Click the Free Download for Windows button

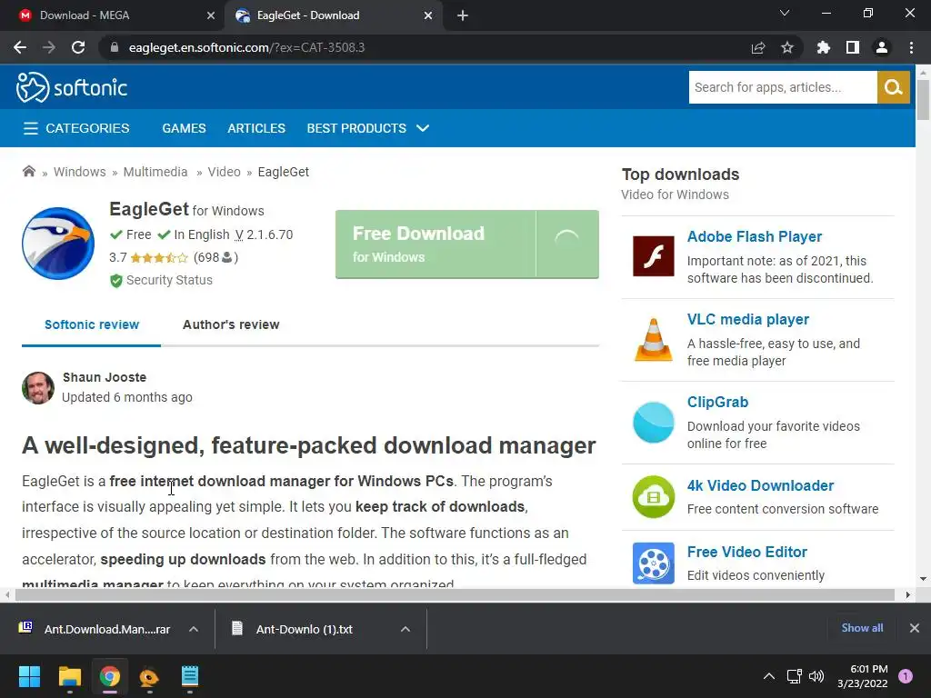(436, 244)
